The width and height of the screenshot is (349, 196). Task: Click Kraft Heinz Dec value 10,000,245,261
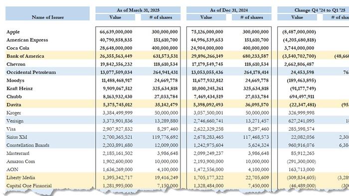[207, 89]
